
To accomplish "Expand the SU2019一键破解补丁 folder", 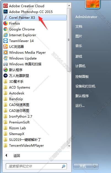I will [22, 140].
